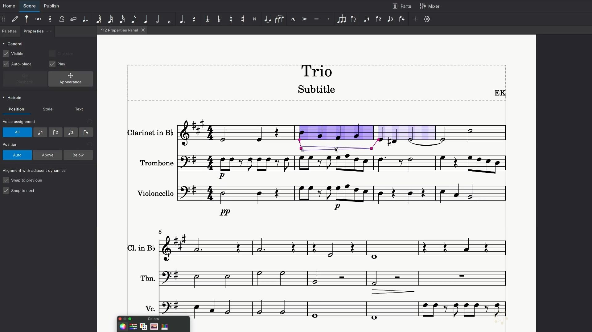
Task: Collapse the General section
Action: point(4,44)
